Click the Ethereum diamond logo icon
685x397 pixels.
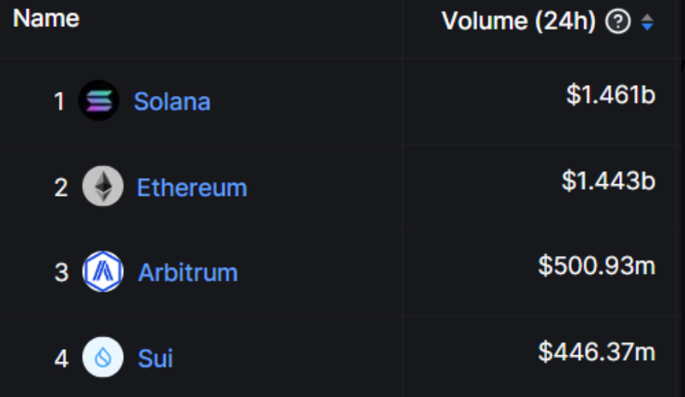102,187
